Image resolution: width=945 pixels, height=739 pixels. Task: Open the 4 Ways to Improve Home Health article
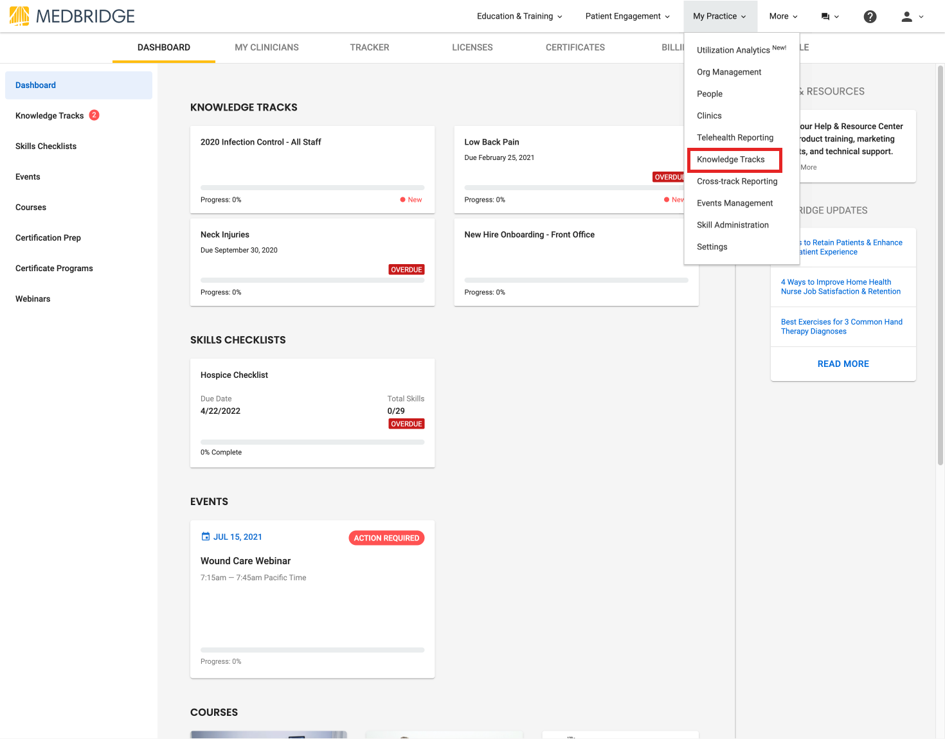pyautogui.click(x=841, y=287)
